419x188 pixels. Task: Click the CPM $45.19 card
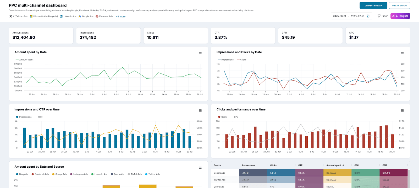point(310,36)
